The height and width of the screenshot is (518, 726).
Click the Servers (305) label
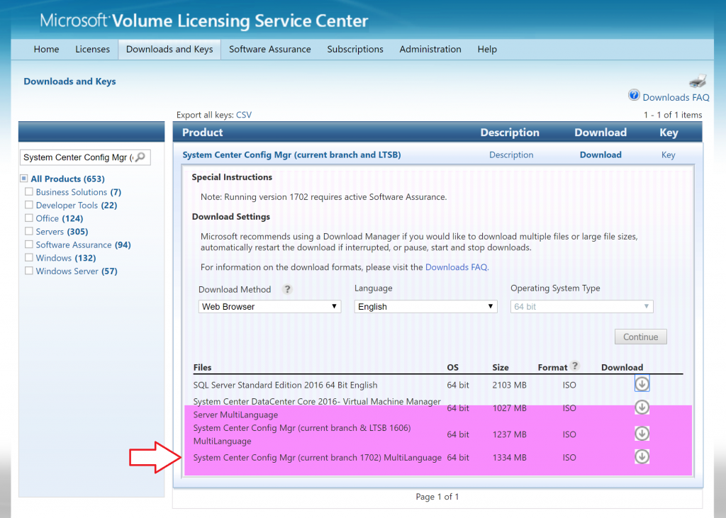(62, 232)
